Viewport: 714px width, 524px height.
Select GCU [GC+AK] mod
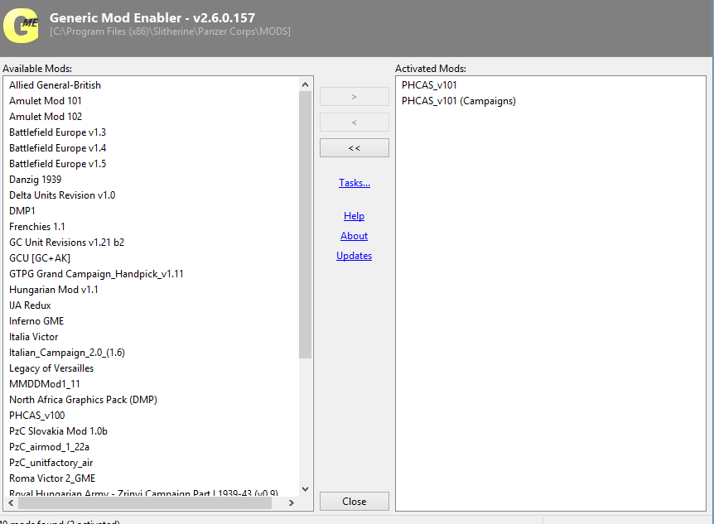tap(40, 258)
